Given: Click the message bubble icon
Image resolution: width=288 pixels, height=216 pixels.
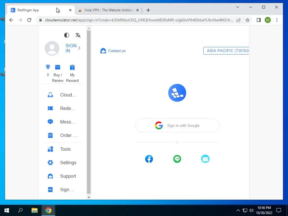Looking at the screenshot, I should pyautogui.click(x=50, y=122).
